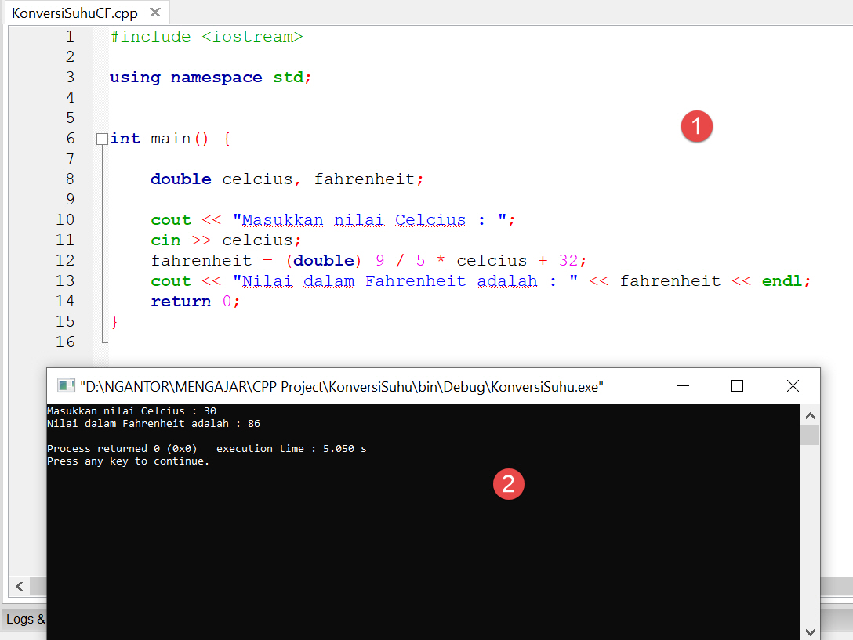This screenshot has height=640, width=853.
Task: Click line number 16 in the gutter
Action: [65, 342]
